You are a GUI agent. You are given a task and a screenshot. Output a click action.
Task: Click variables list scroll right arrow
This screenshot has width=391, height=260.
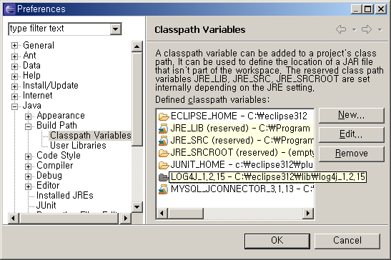pyautogui.click(x=308, y=214)
